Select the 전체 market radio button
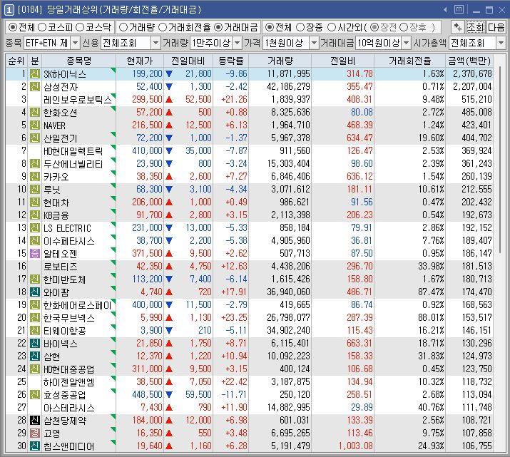This screenshot has width=510, height=457. point(12,27)
